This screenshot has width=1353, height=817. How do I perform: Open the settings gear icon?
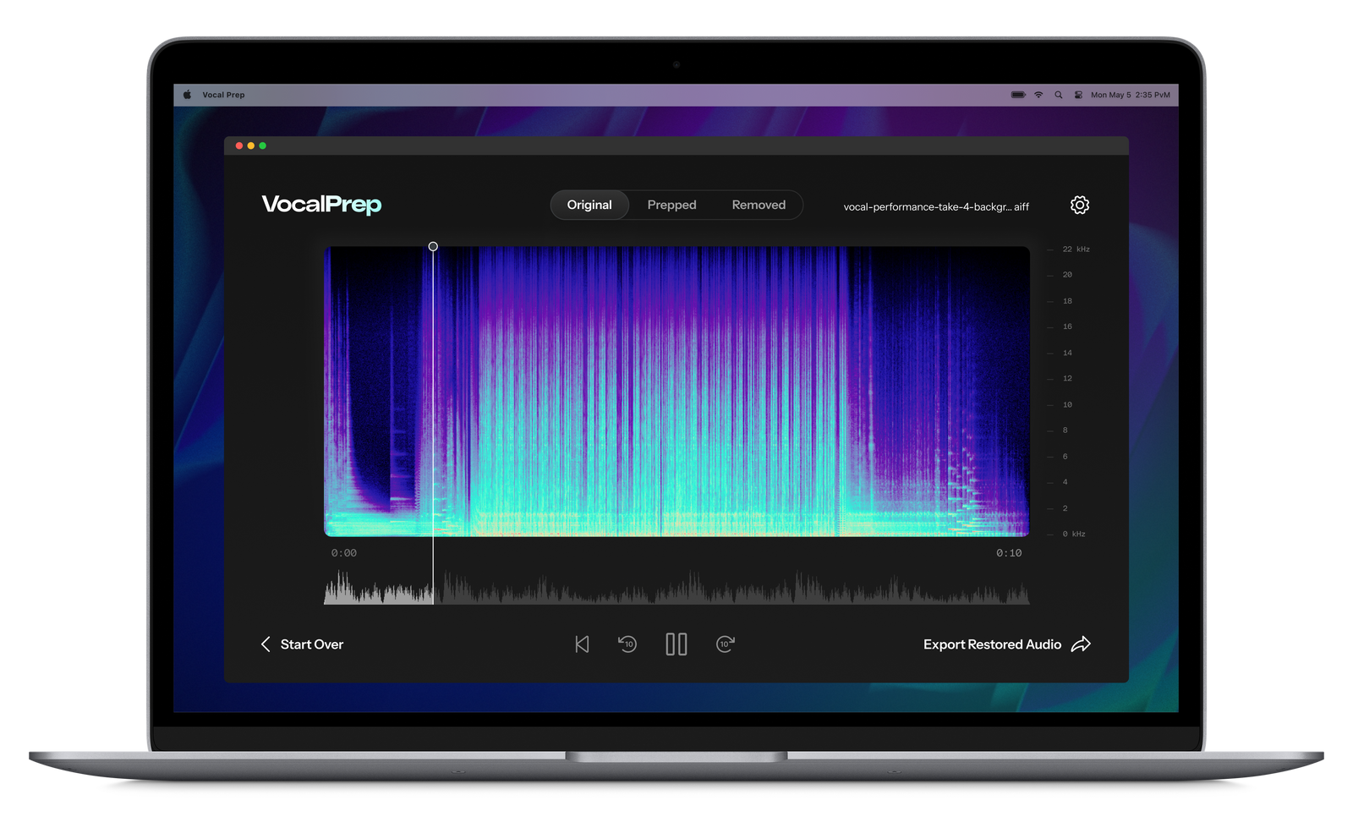(x=1080, y=205)
